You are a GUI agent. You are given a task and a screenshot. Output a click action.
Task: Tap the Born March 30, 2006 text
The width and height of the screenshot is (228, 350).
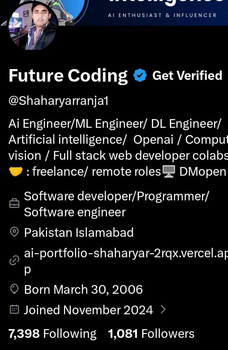[x=83, y=289]
